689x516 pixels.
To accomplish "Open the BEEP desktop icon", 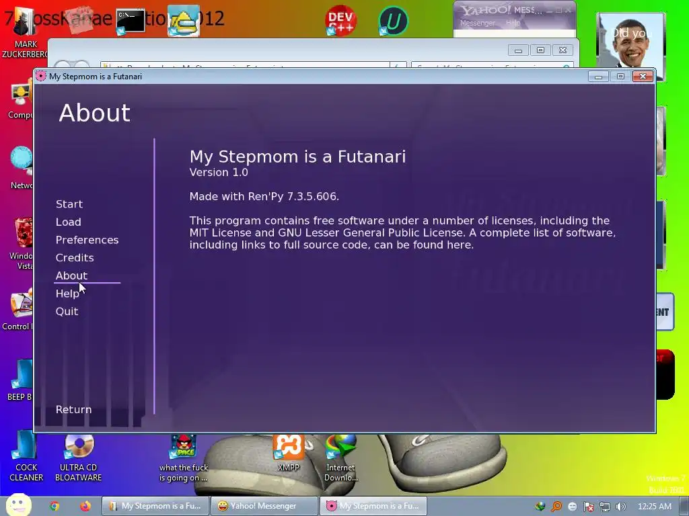I will tap(20, 380).
